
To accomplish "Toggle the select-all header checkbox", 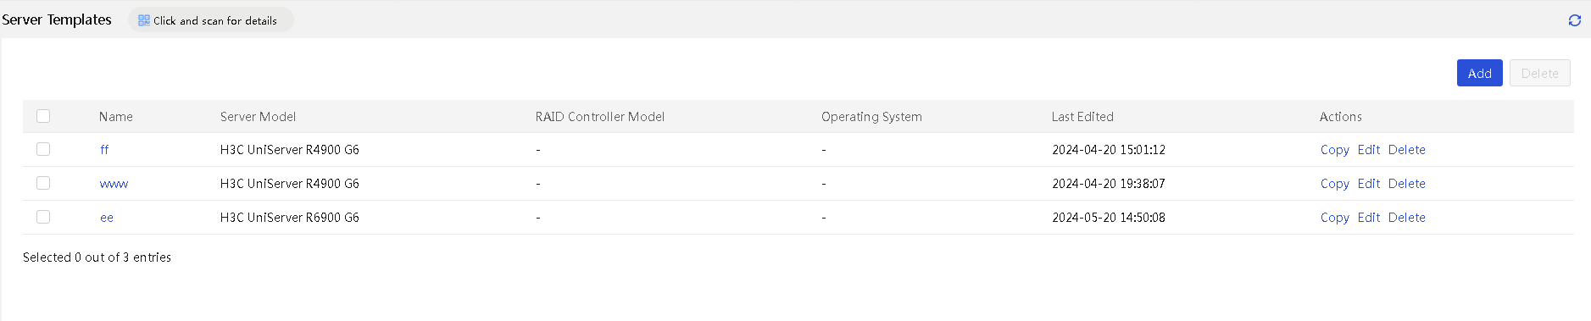I will 43,116.
